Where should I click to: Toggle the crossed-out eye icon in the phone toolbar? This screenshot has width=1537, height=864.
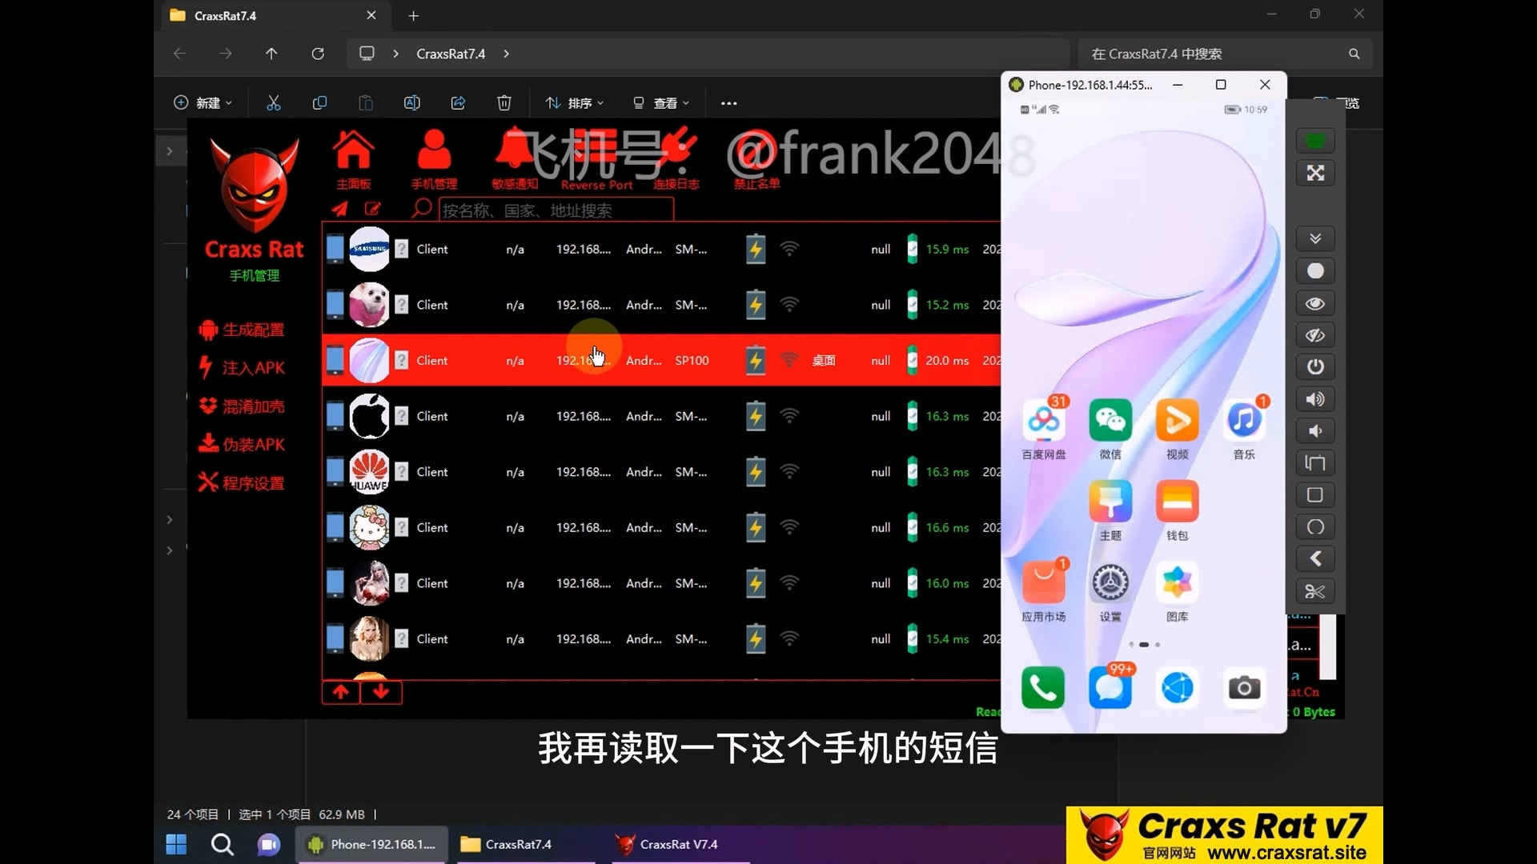[x=1315, y=335]
